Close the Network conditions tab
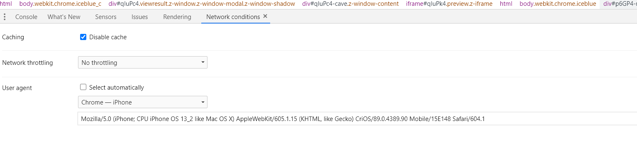 [x=265, y=17]
